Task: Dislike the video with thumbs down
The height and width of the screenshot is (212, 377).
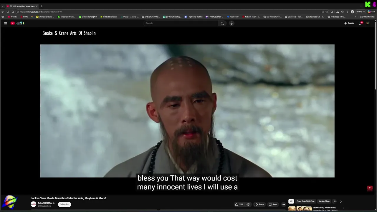Action: tap(248, 204)
